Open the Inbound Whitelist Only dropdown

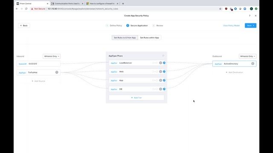(52, 56)
